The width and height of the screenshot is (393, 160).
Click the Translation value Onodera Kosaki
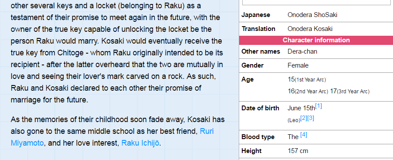coord(310,29)
